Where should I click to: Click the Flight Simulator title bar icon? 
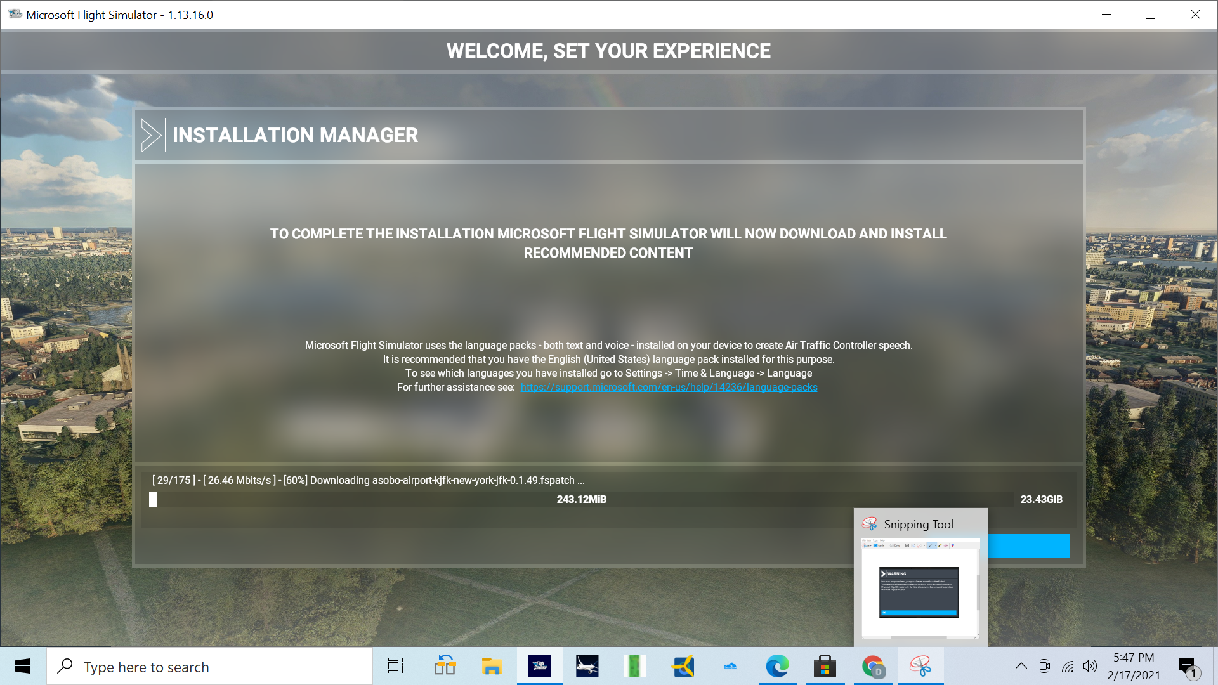[x=15, y=15]
